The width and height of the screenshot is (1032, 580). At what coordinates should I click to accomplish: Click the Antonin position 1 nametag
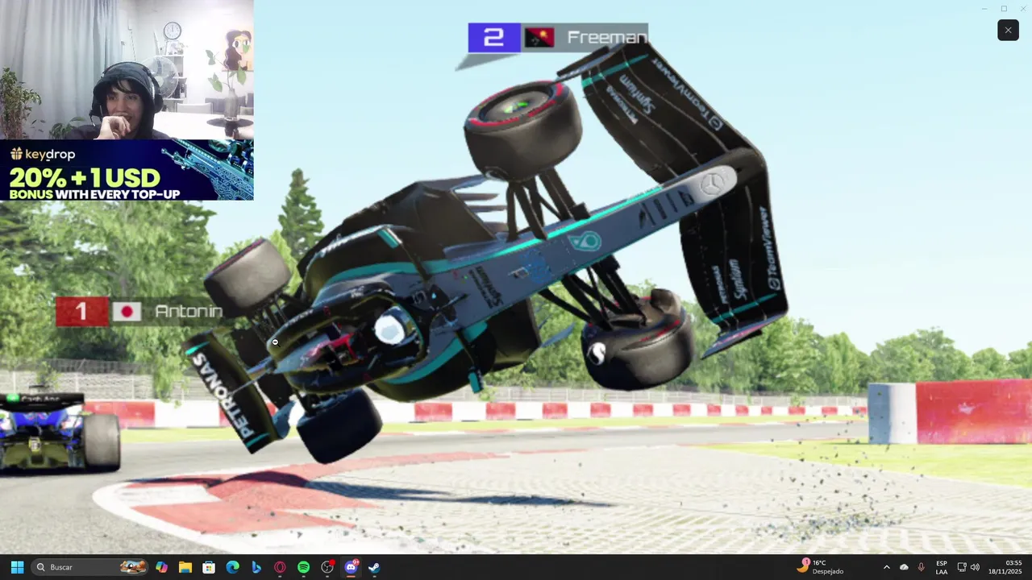[139, 311]
